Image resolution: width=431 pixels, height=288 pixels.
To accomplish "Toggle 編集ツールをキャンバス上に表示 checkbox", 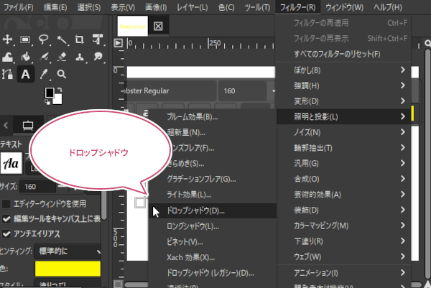I will (x=6, y=219).
